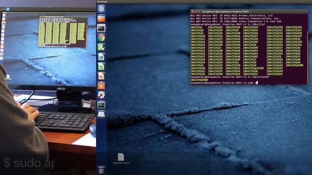Launch LibreOffice Calc from the launcher
This screenshot has width=312, height=175.
point(101,67)
